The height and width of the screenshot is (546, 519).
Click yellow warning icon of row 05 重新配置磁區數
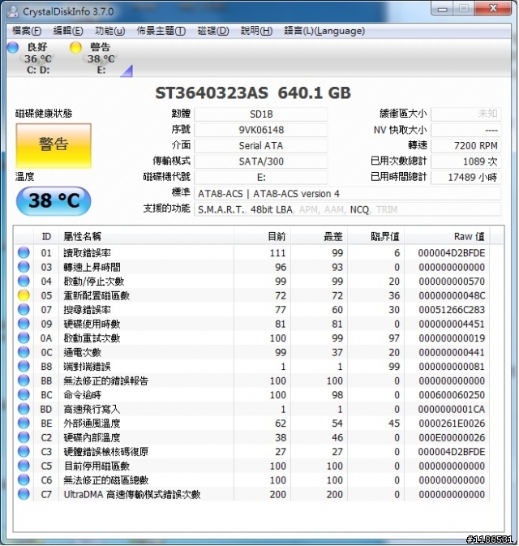tap(24, 295)
